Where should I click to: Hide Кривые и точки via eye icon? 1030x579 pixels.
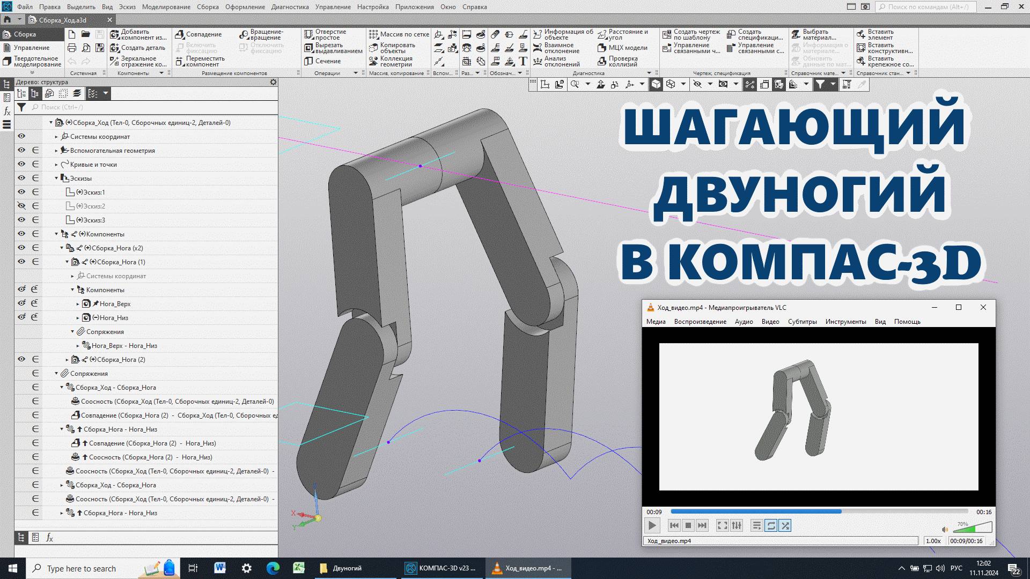pos(21,164)
